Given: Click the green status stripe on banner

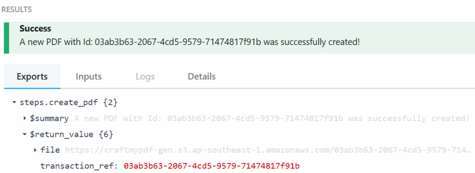Looking at the screenshot, I should (x=6, y=38).
